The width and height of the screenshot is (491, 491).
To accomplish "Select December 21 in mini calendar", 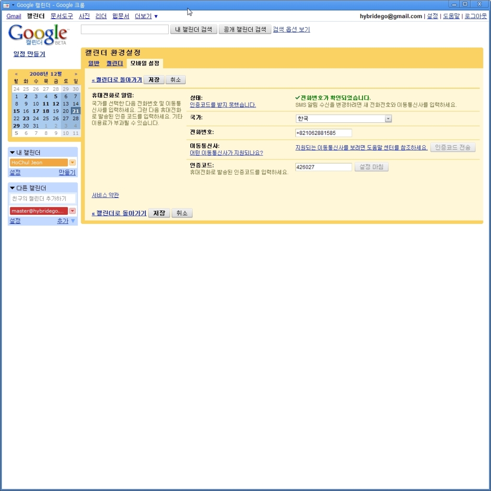I will (x=76, y=111).
